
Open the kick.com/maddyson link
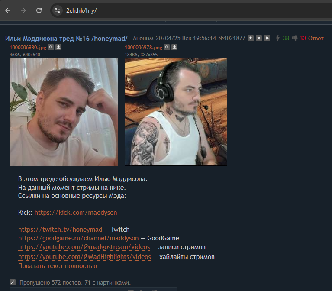coord(76,213)
